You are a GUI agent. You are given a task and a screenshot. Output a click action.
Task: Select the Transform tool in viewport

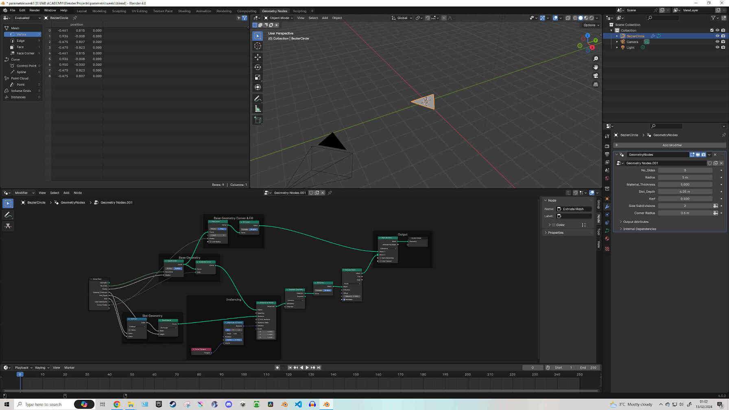click(258, 87)
